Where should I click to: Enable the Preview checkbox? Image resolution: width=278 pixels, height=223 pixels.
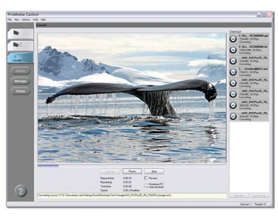[x=146, y=178]
